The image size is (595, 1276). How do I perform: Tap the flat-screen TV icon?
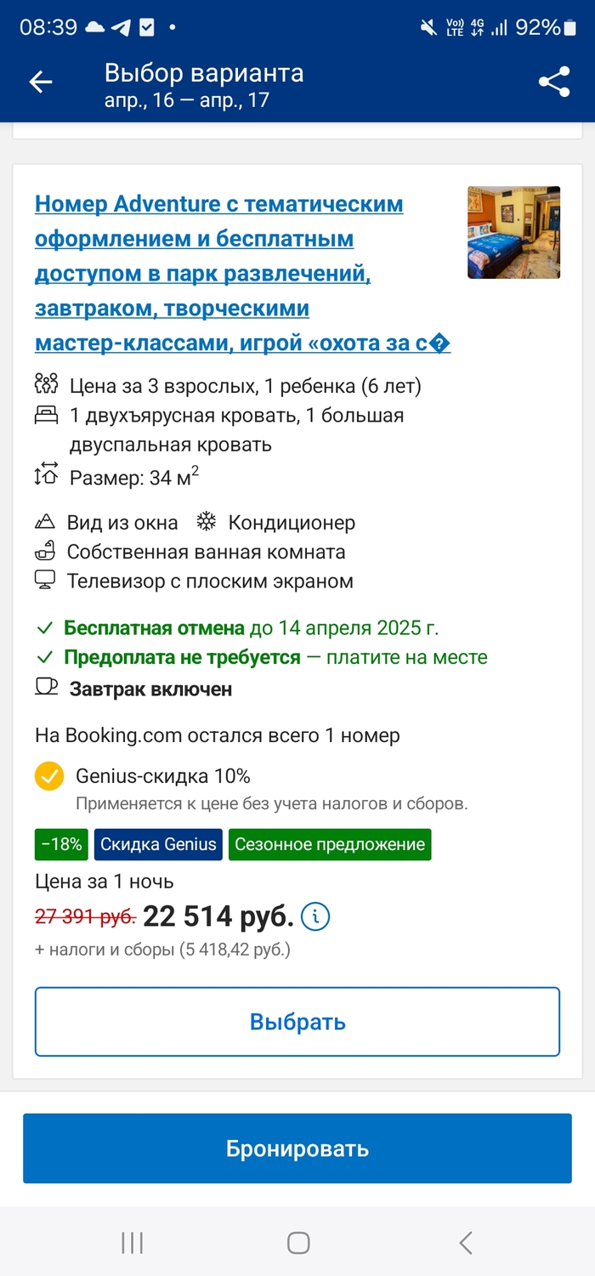[x=46, y=581]
